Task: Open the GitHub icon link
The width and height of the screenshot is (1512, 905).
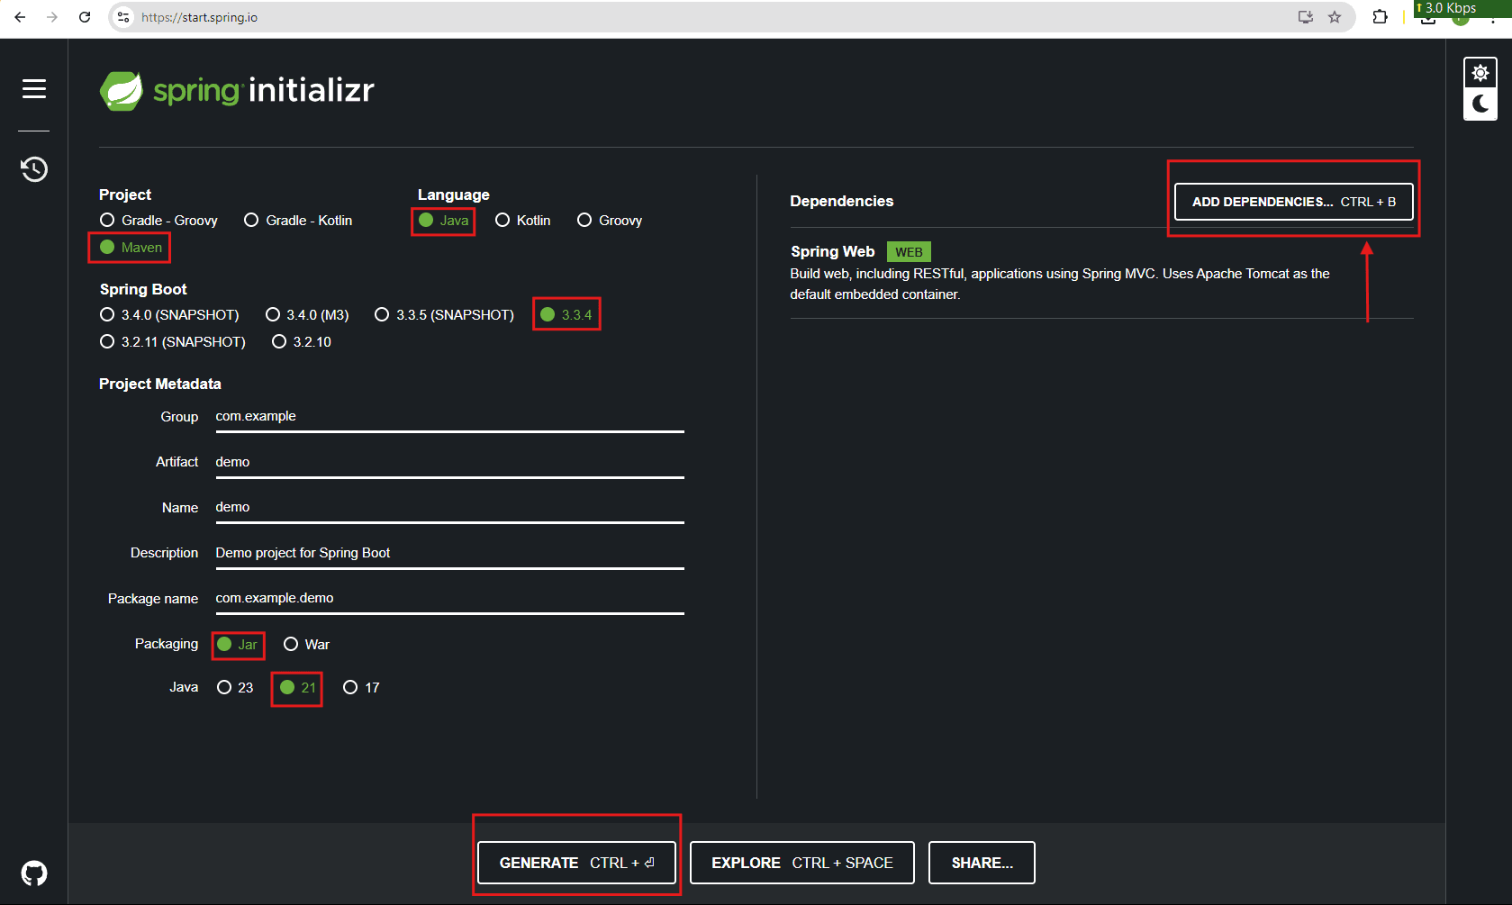Action: point(34,873)
